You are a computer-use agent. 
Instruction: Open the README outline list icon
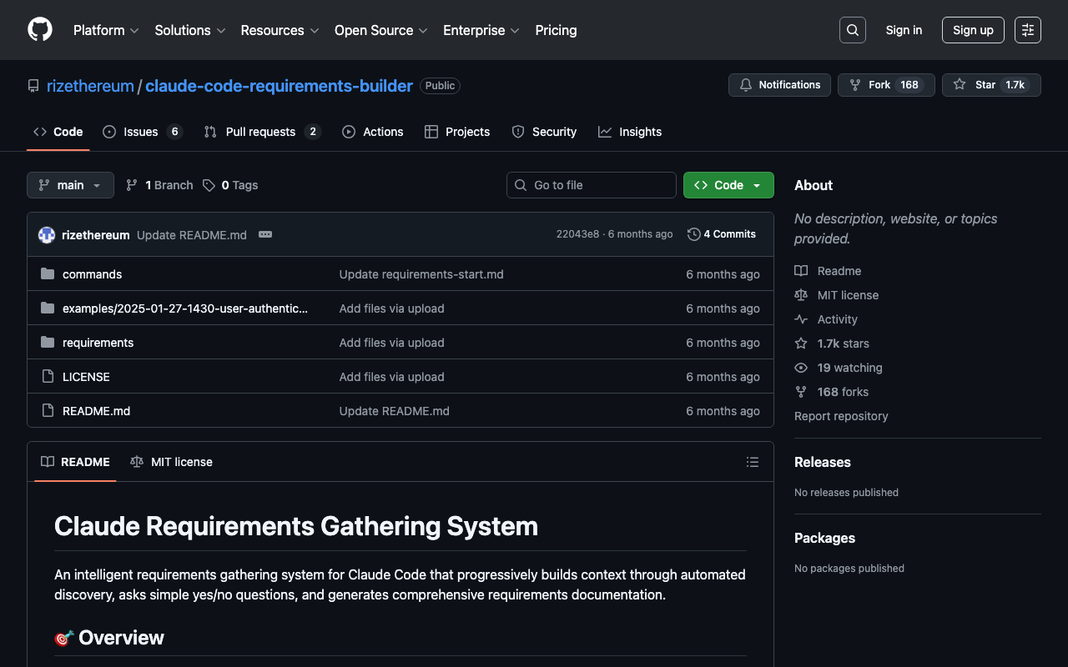click(x=752, y=462)
